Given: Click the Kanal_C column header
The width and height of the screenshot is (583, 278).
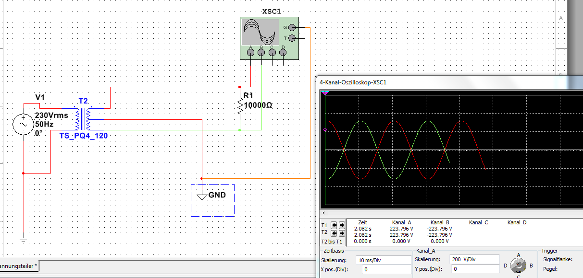Looking at the screenshot, I should click(479, 222).
